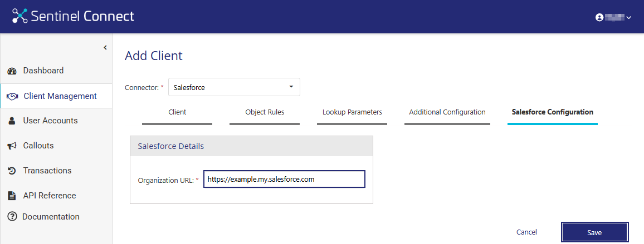Go to the Lookup Parameters tab
Image resolution: width=644 pixels, height=244 pixels.
(352, 112)
